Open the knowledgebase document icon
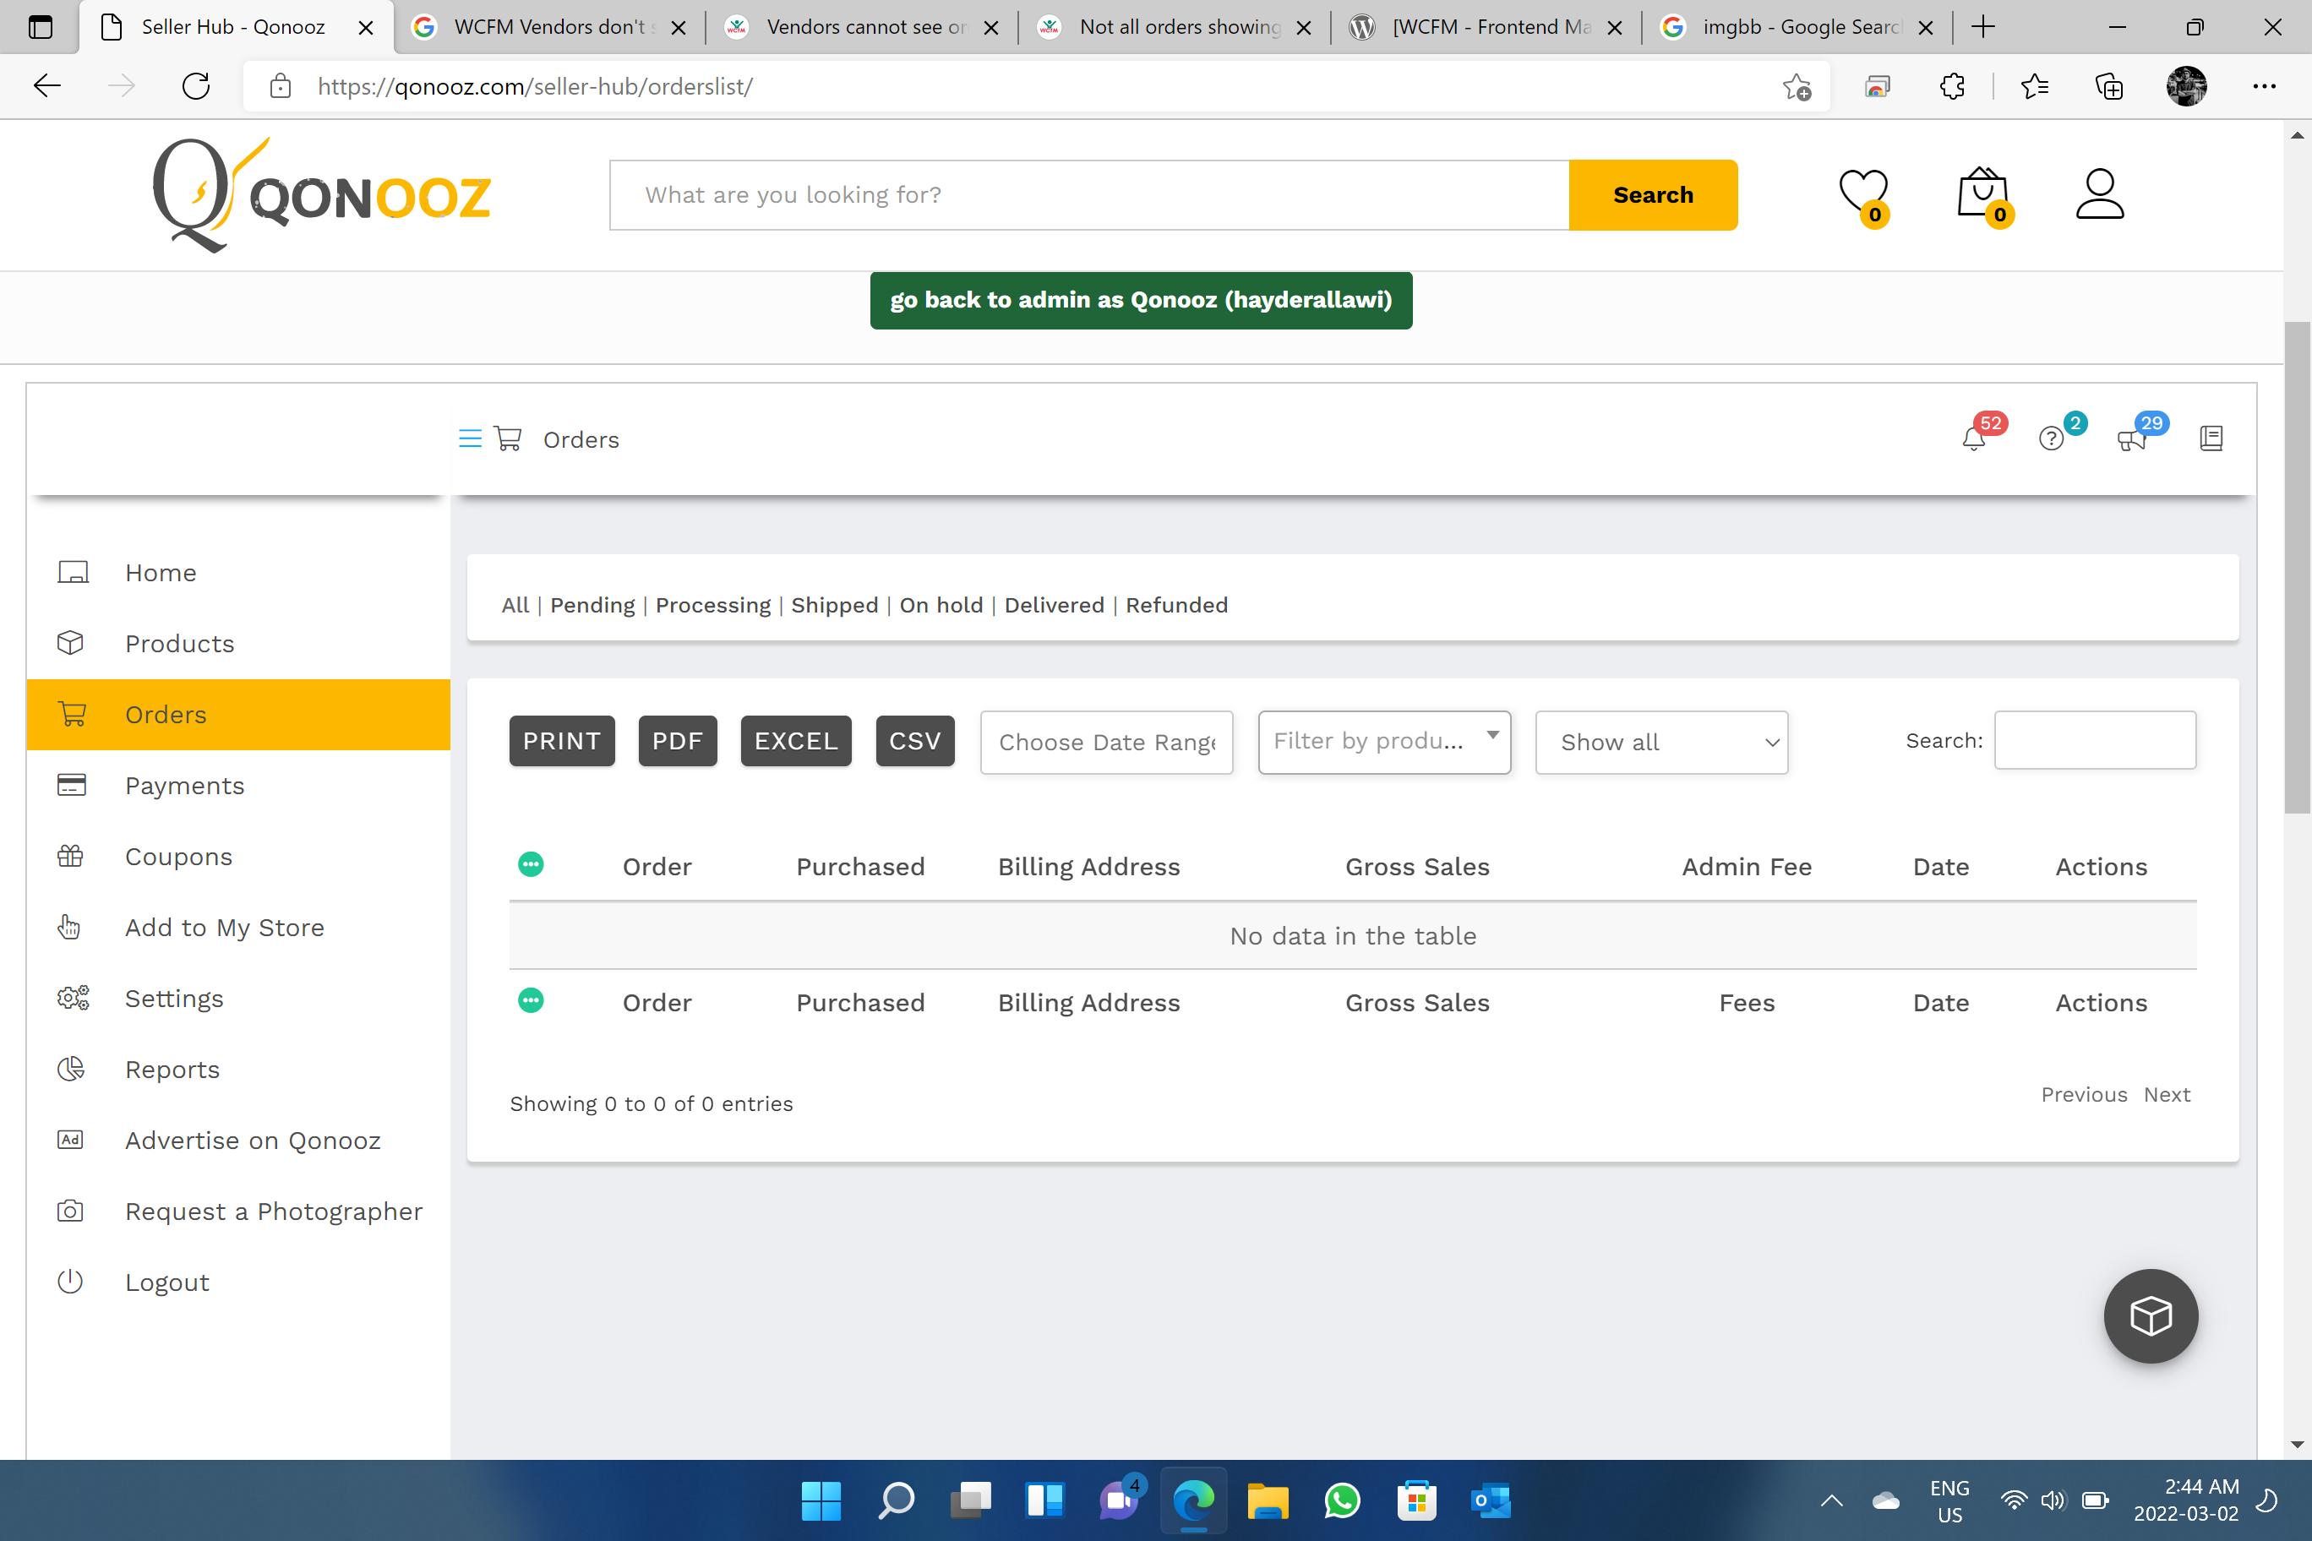 click(2211, 438)
